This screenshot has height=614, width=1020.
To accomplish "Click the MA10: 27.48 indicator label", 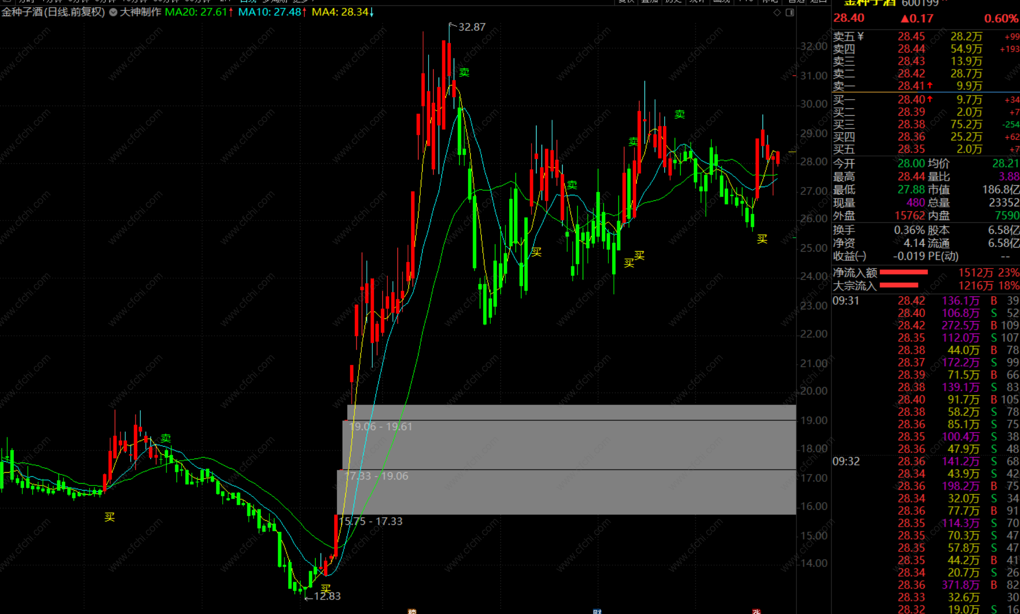I will pos(272,12).
